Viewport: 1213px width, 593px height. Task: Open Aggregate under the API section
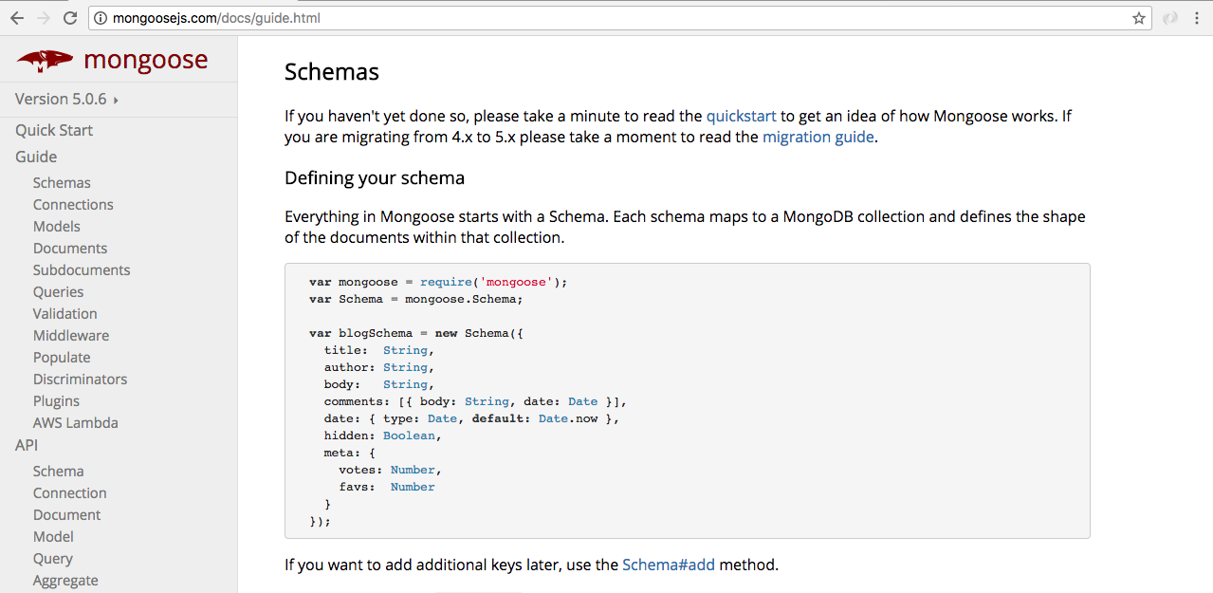[x=65, y=581]
